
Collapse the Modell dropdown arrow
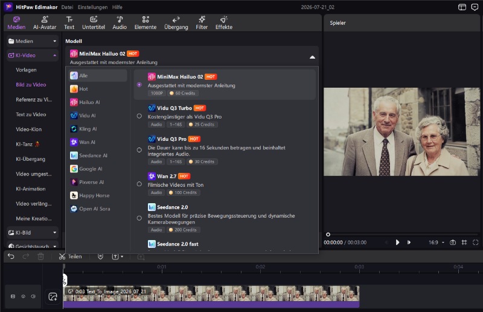click(312, 57)
